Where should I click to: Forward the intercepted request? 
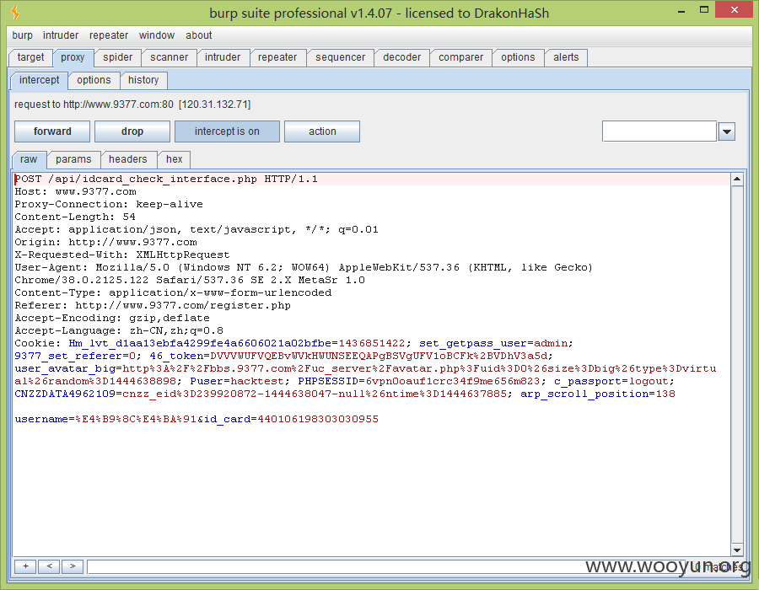pos(52,131)
